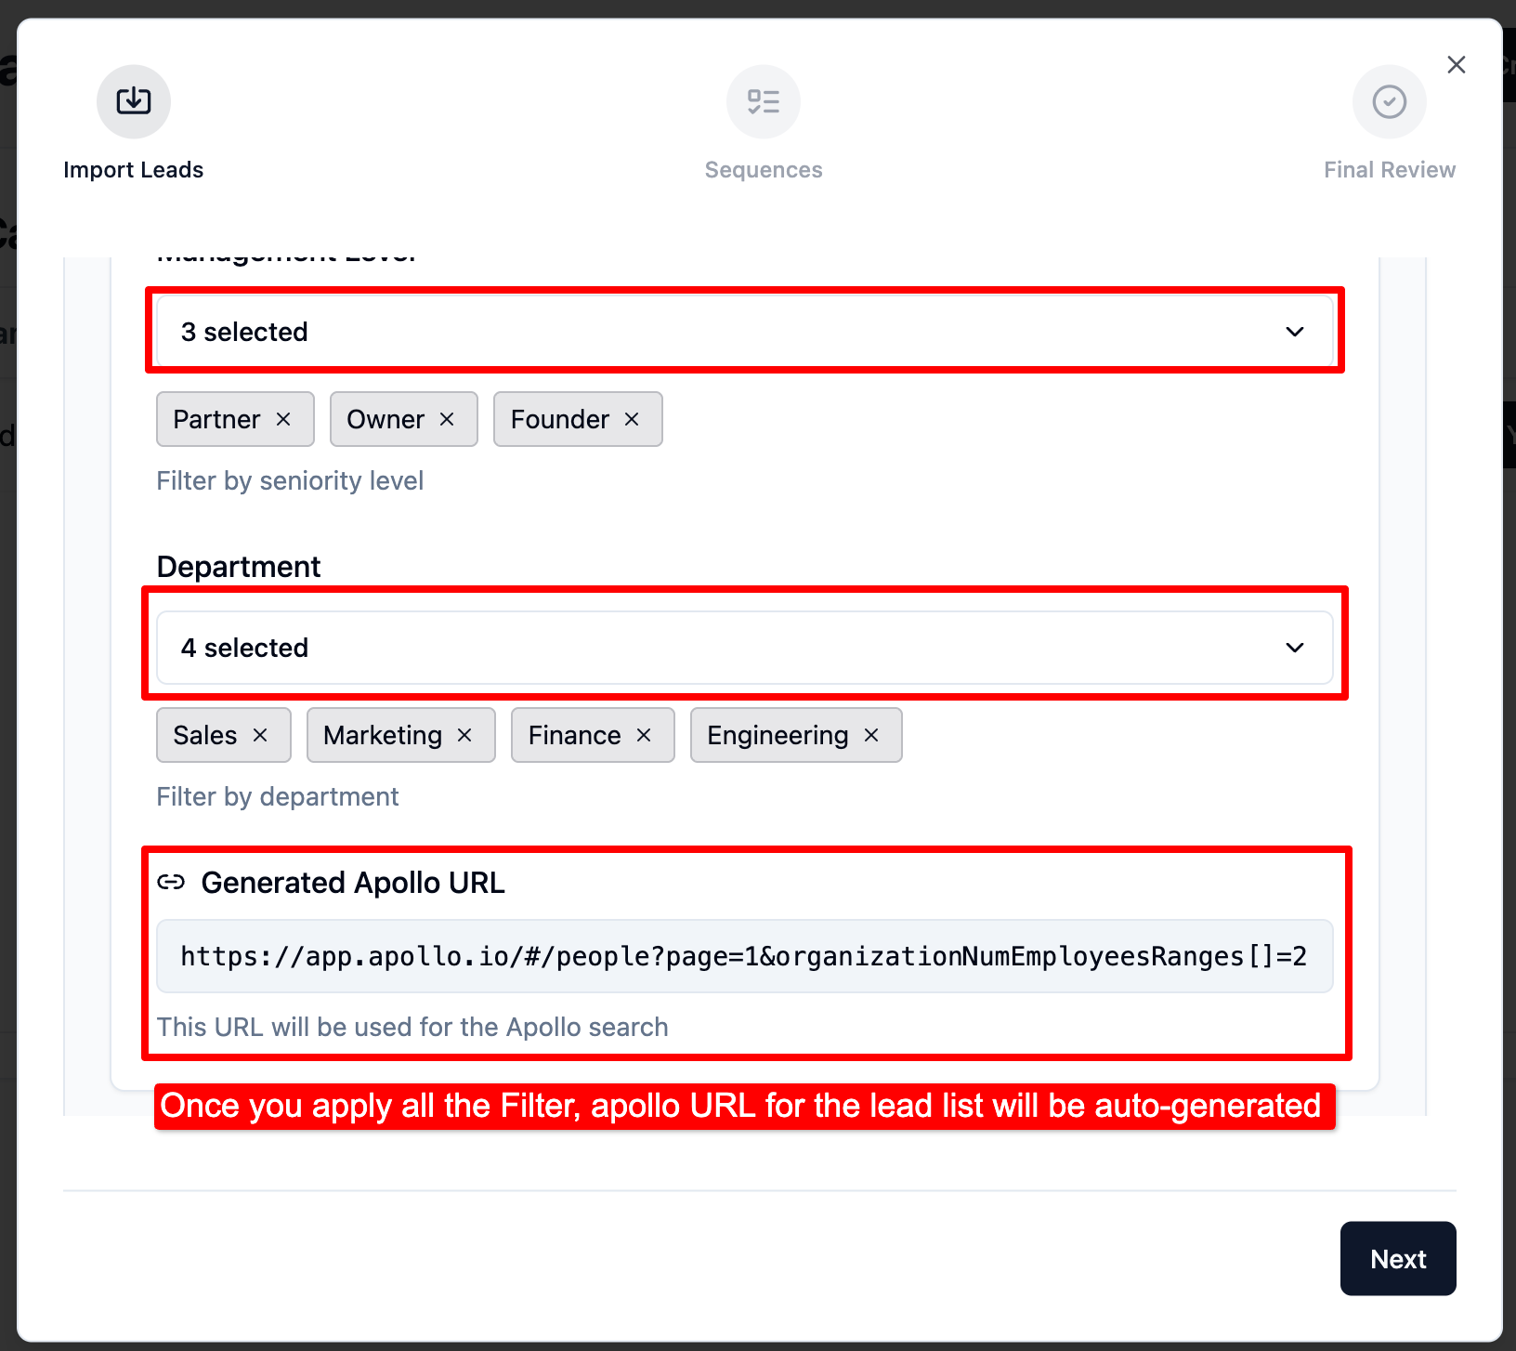Click the Marketing tag label
The height and width of the screenshot is (1351, 1516).
(383, 735)
